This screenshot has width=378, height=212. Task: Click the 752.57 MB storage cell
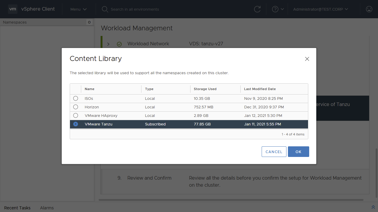(x=203, y=107)
